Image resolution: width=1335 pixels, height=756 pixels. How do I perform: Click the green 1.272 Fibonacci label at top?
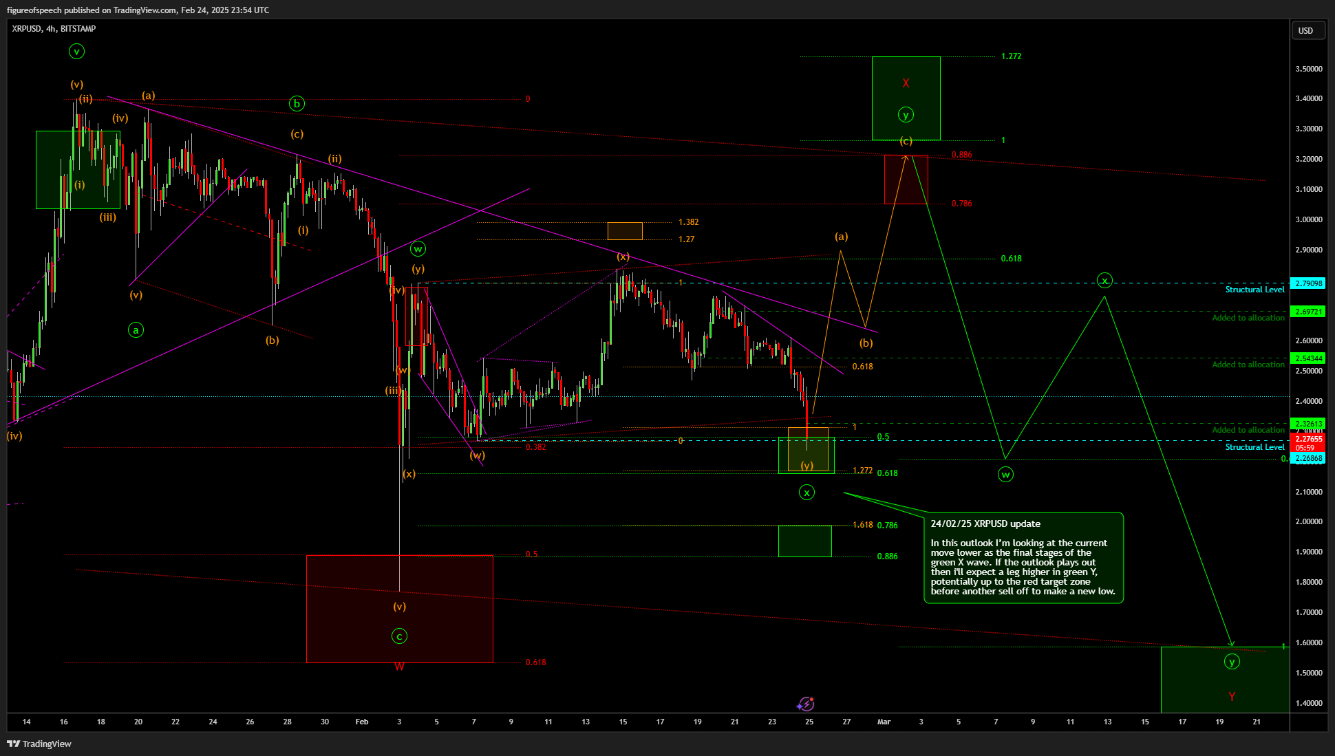coord(1012,56)
